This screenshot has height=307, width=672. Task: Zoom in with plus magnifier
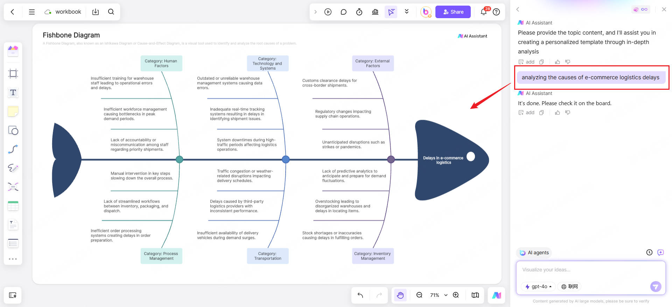(x=456, y=295)
